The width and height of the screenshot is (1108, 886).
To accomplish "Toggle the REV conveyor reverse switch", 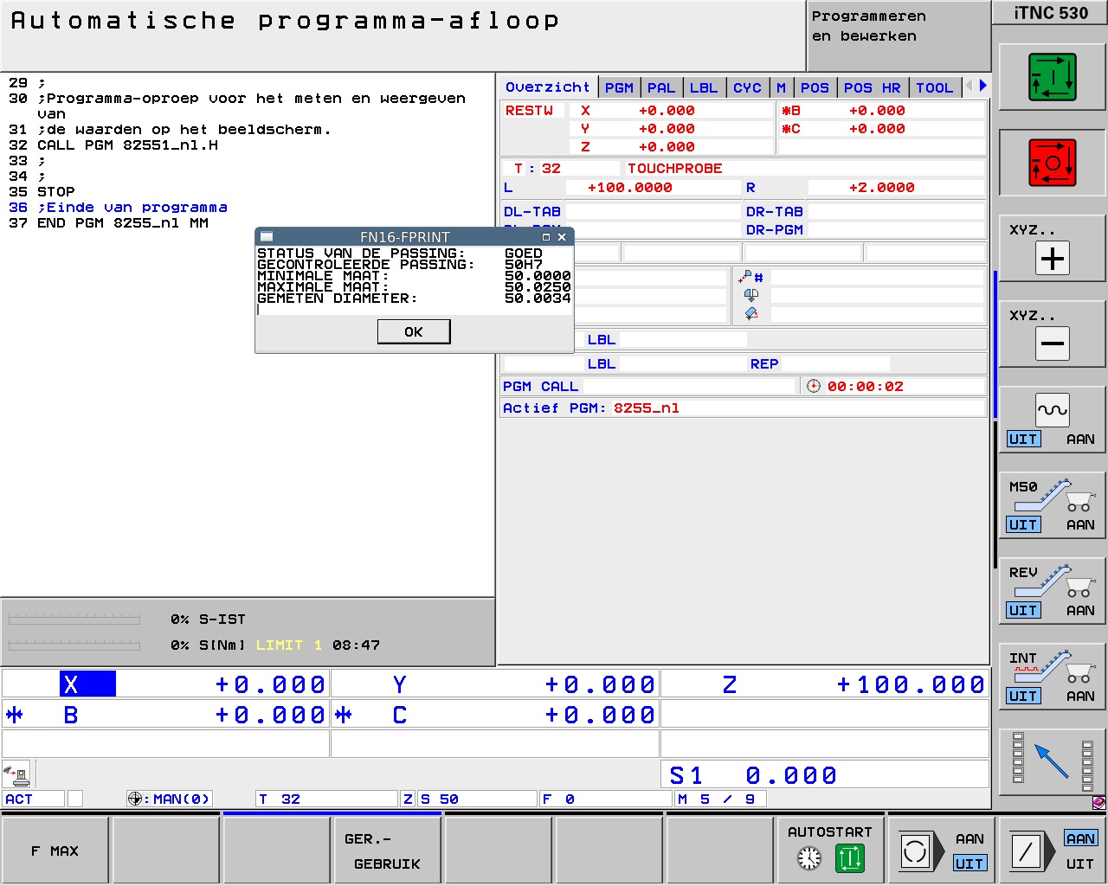I will (x=1053, y=592).
